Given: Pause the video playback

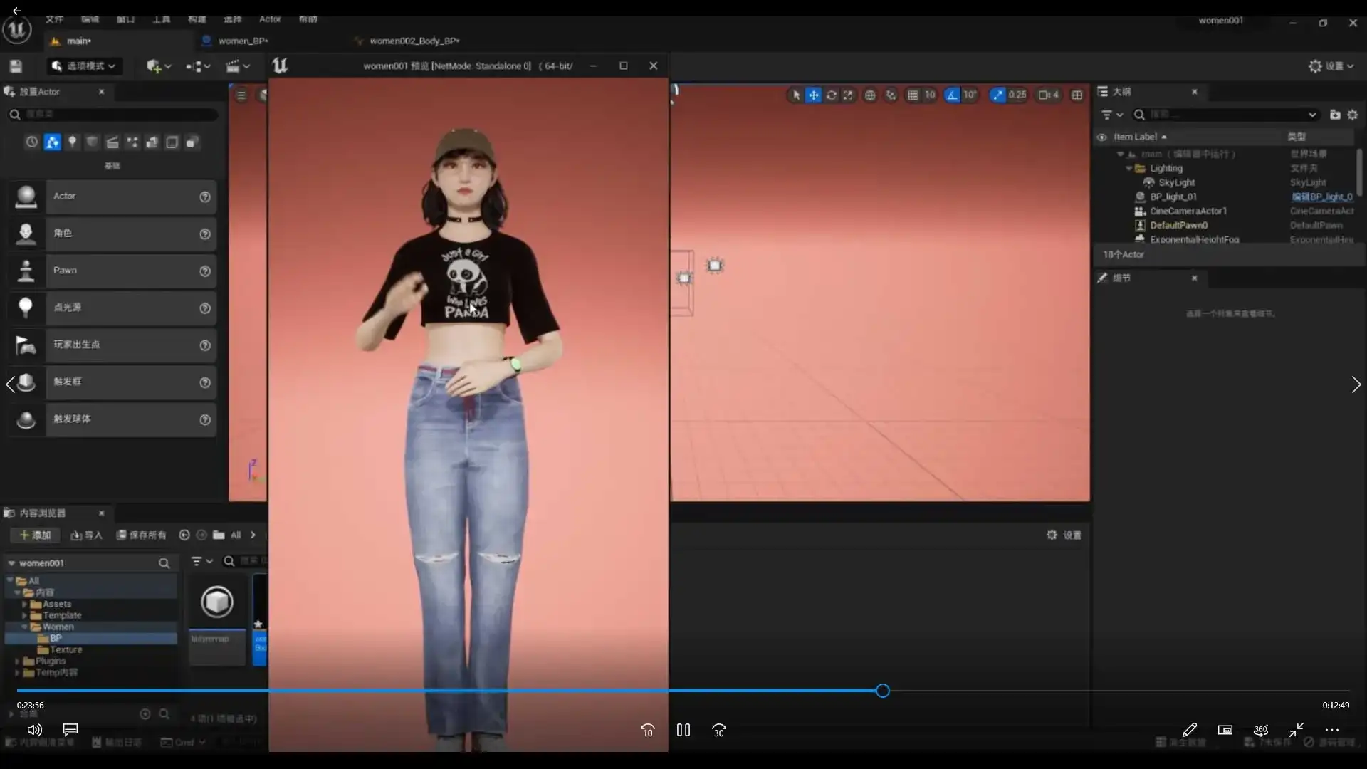Looking at the screenshot, I should click(x=683, y=730).
